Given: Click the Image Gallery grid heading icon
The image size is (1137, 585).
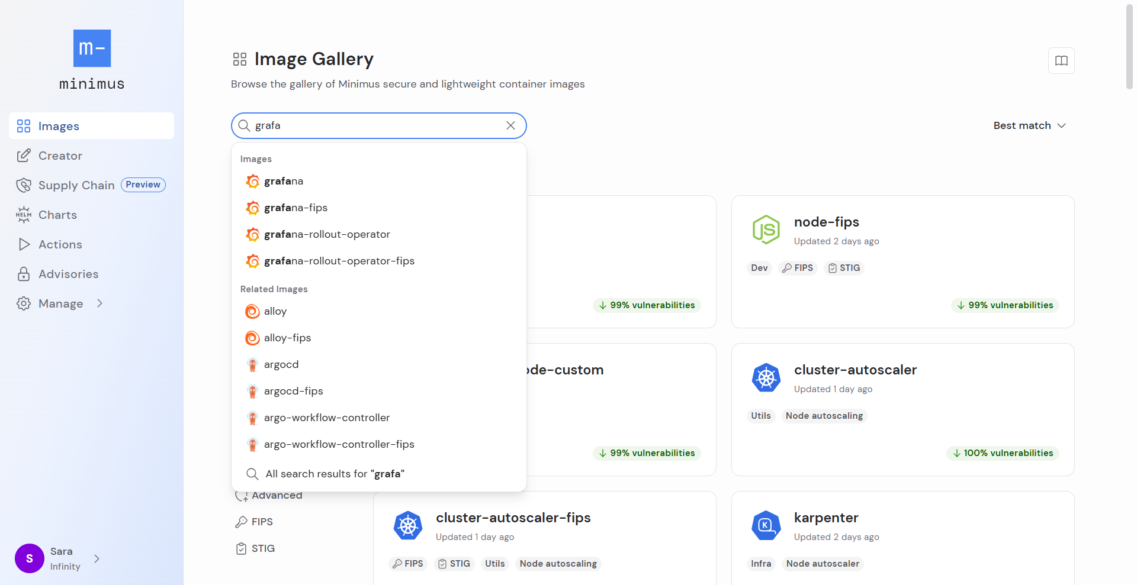Looking at the screenshot, I should pos(240,59).
